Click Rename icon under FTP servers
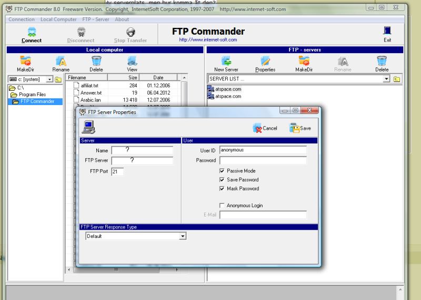Image resolution: width=421 pixels, height=300 pixels. click(343, 61)
